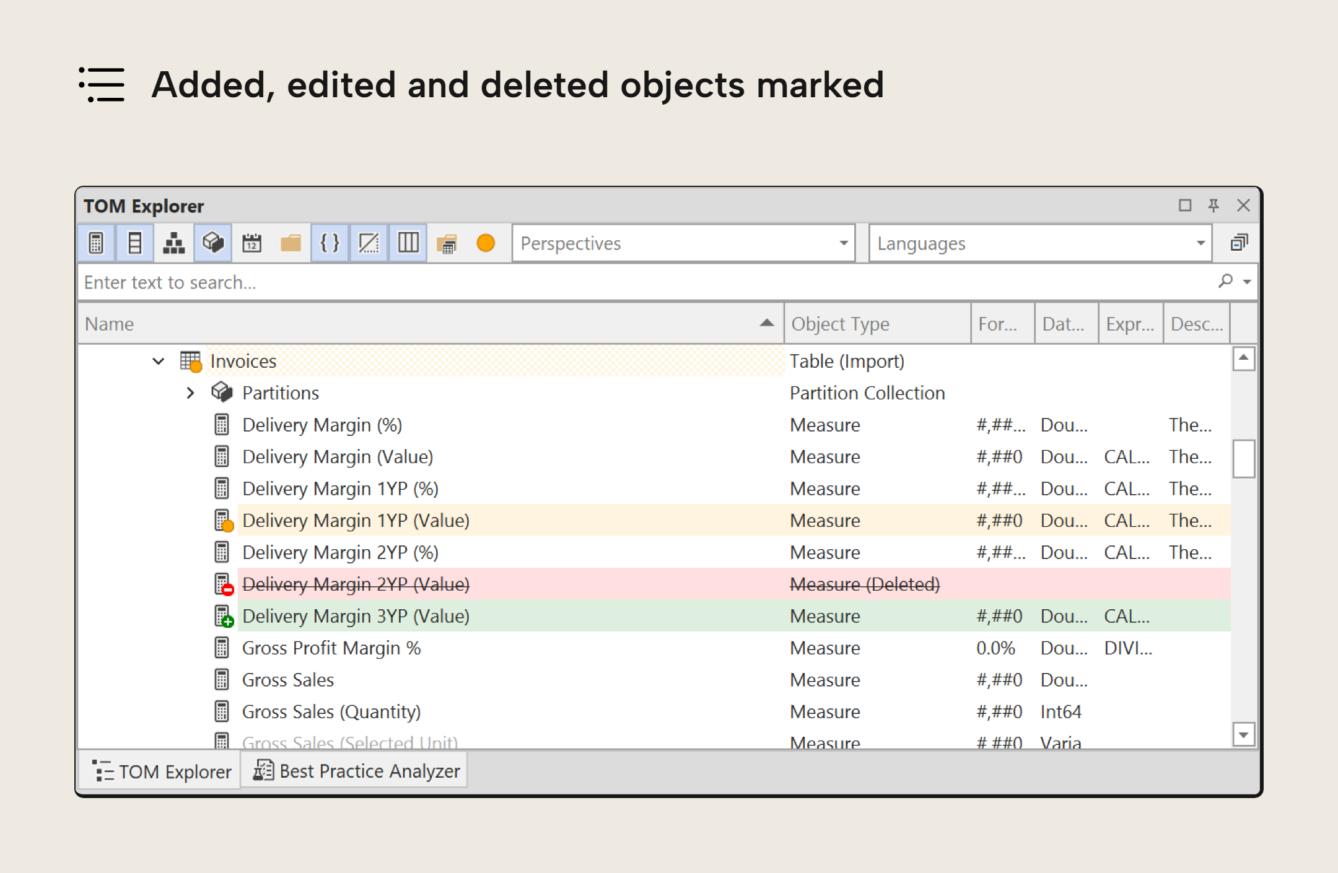Toggle the calendar toolbar icon
This screenshot has height=873, width=1338.
tap(251, 243)
